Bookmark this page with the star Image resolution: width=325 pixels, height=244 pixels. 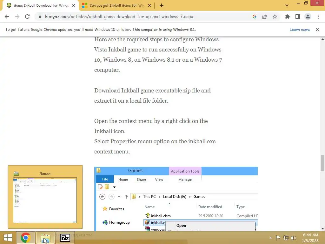click(x=275, y=17)
